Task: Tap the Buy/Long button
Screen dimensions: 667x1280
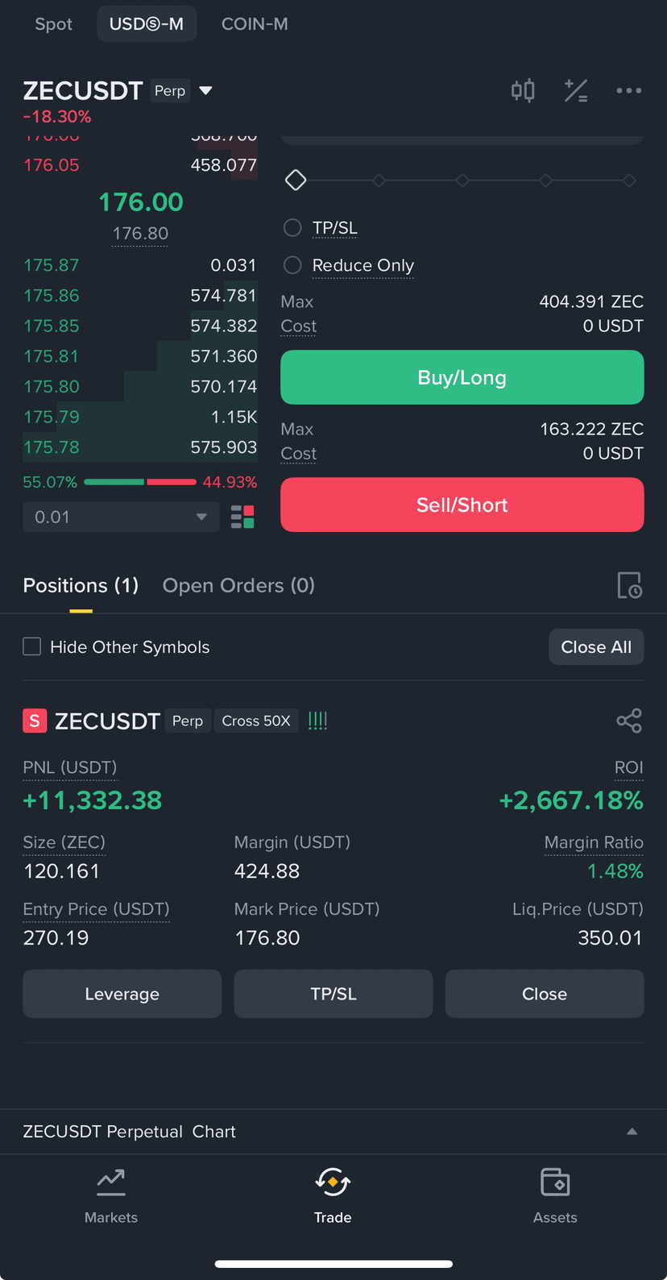Action: click(x=462, y=377)
